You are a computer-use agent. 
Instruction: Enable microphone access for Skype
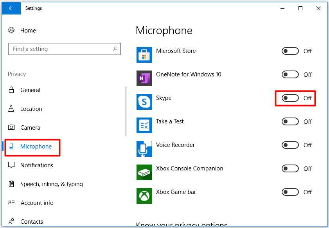(290, 98)
